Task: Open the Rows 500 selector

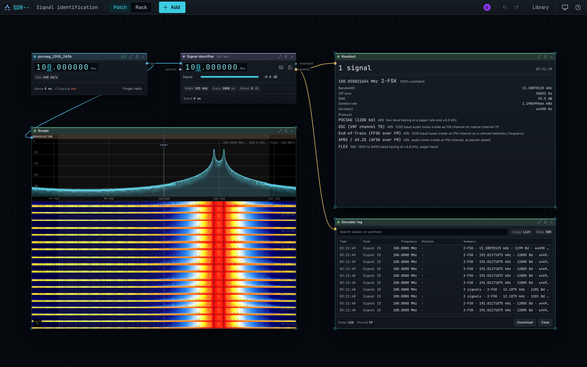Action: pos(544,232)
